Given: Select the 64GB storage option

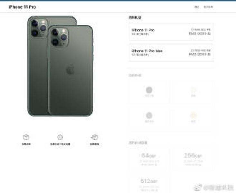Looking at the screenshot, I should [149, 160].
